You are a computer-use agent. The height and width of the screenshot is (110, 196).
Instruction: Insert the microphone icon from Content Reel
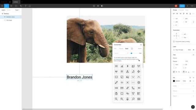tap(127, 99)
